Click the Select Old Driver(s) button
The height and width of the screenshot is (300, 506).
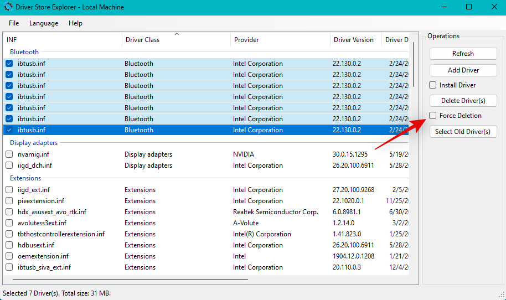point(463,132)
